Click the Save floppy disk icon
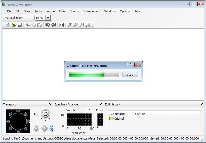 tap(20, 25)
